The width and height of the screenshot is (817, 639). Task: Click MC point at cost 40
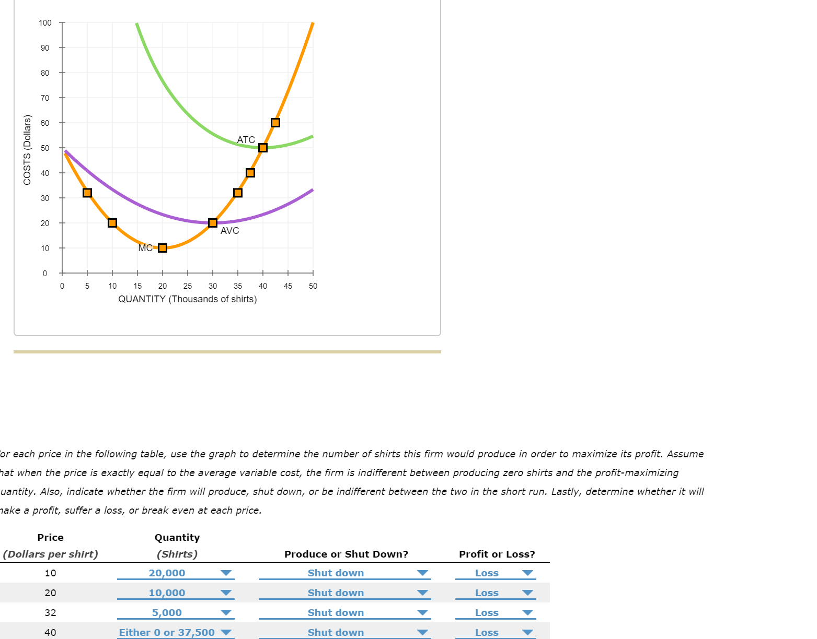pyautogui.click(x=250, y=173)
